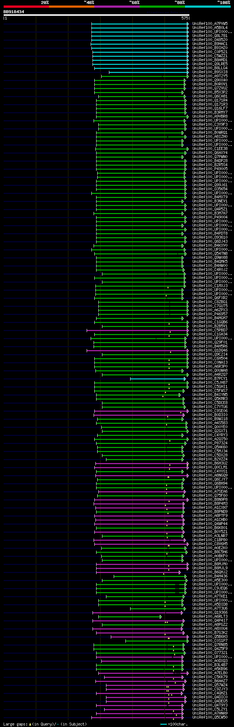Click label UniRef100_A6R3P0

coord(210,366)
